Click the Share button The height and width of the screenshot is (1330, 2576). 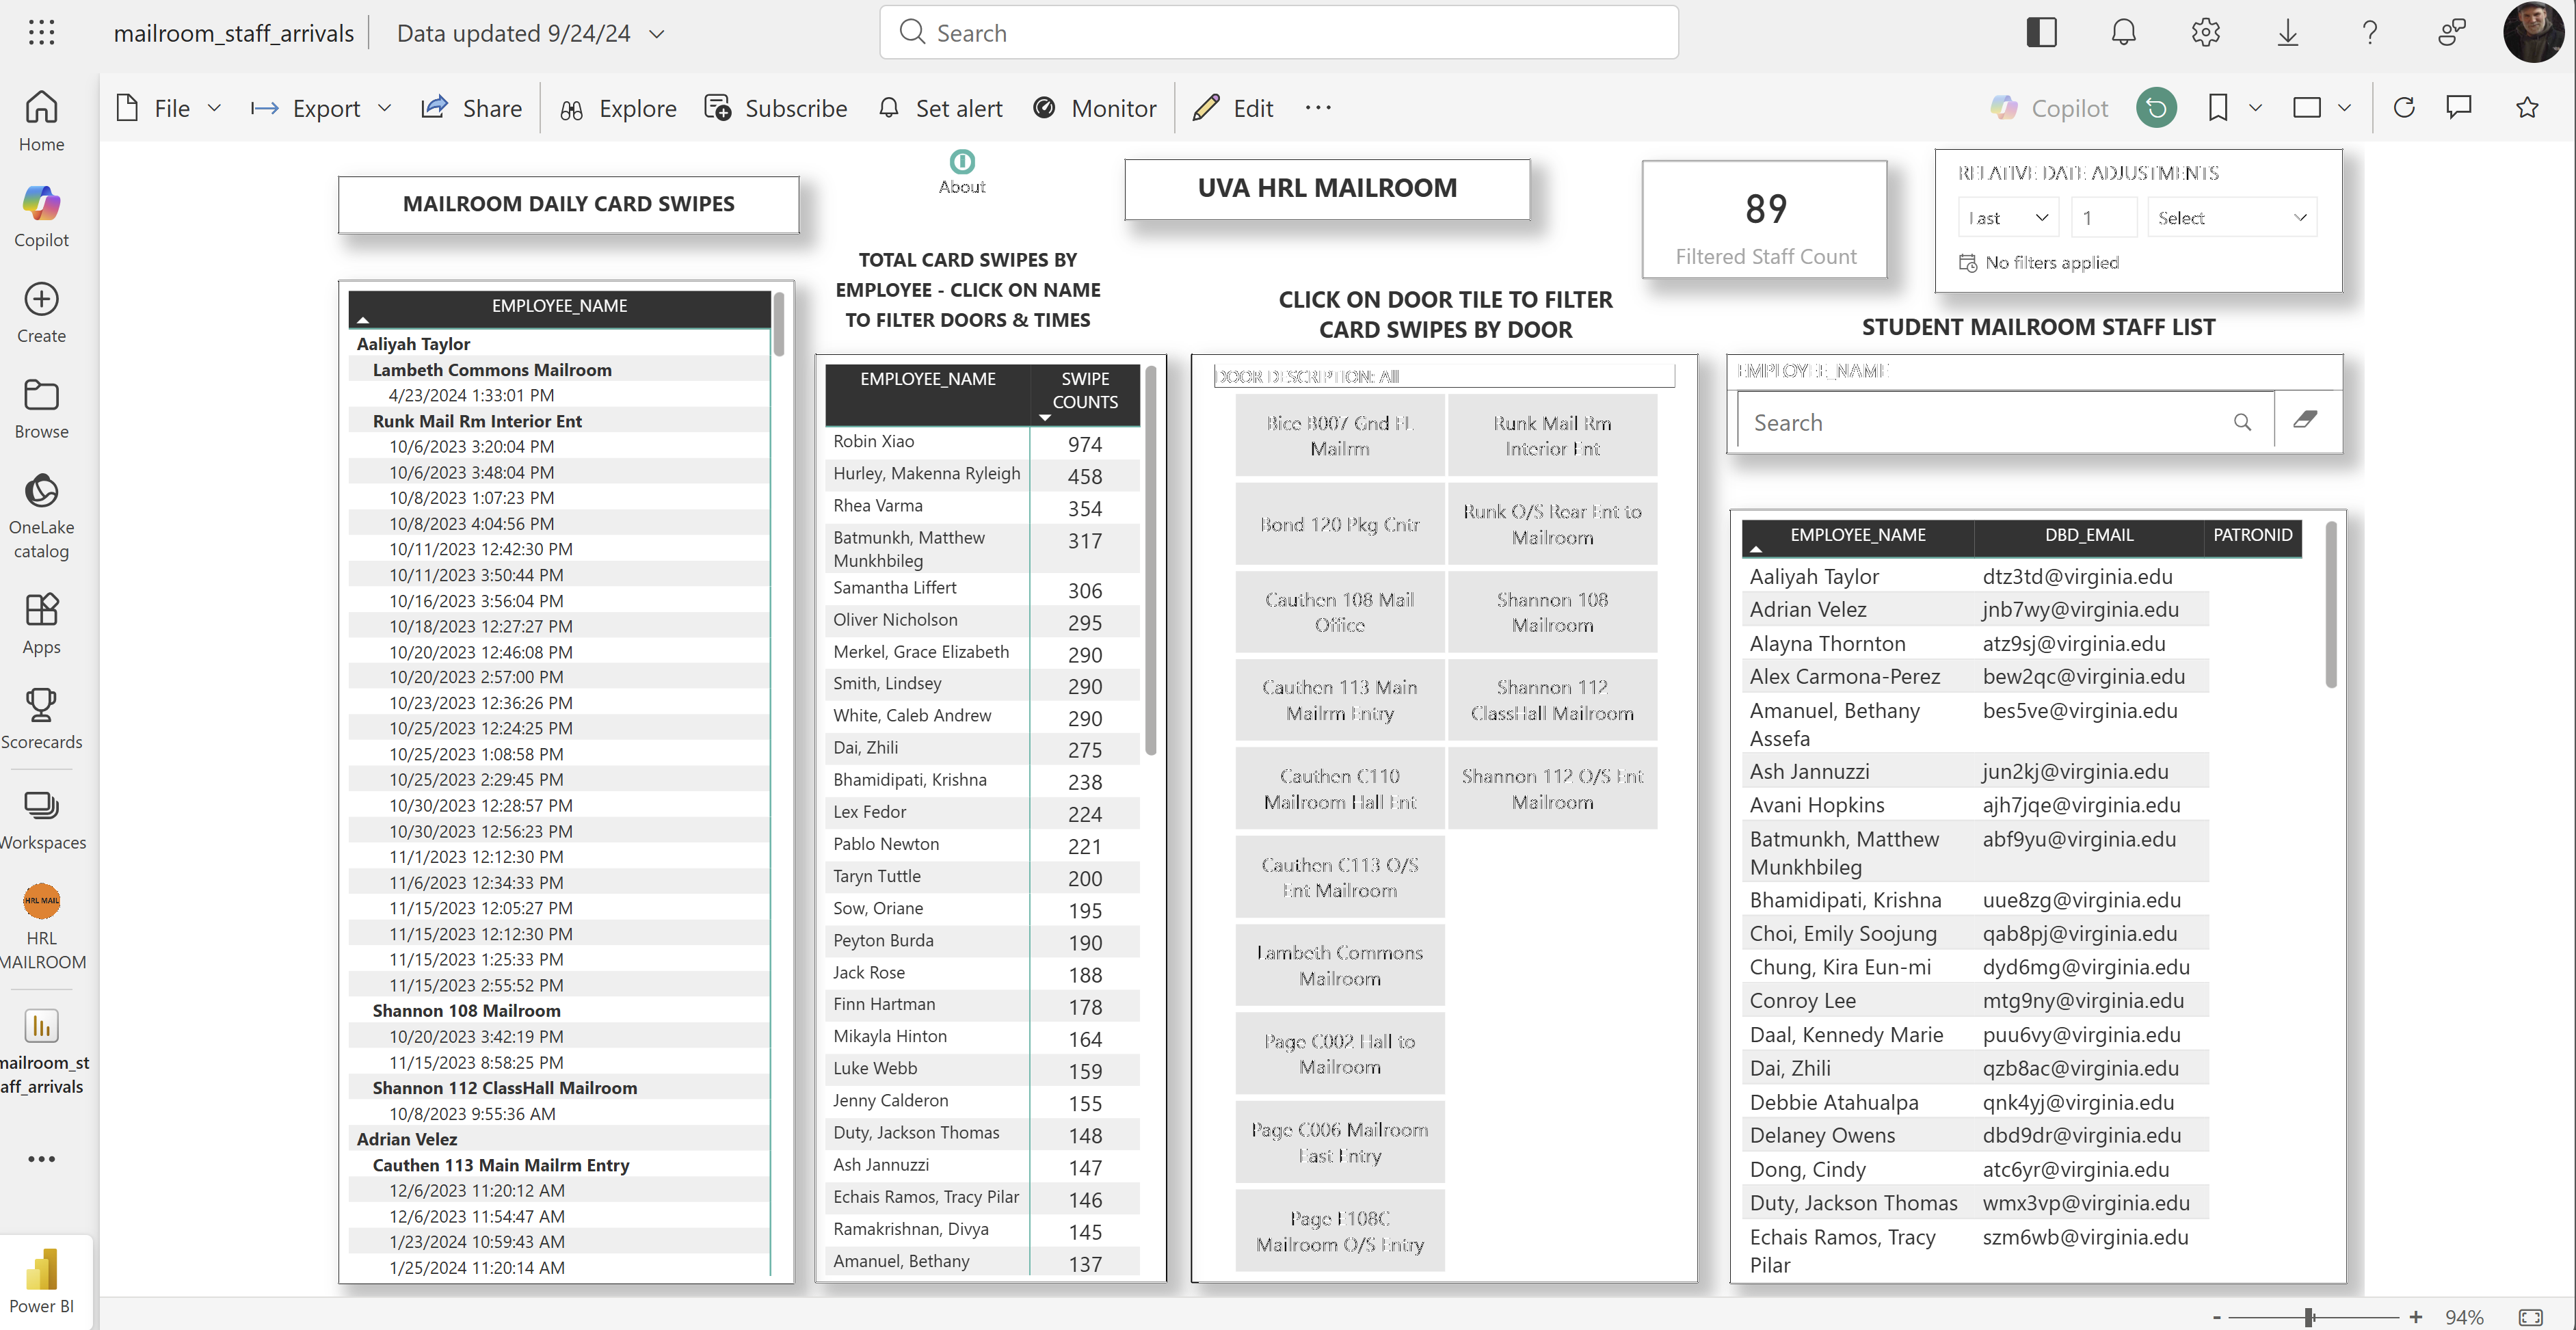(471, 108)
